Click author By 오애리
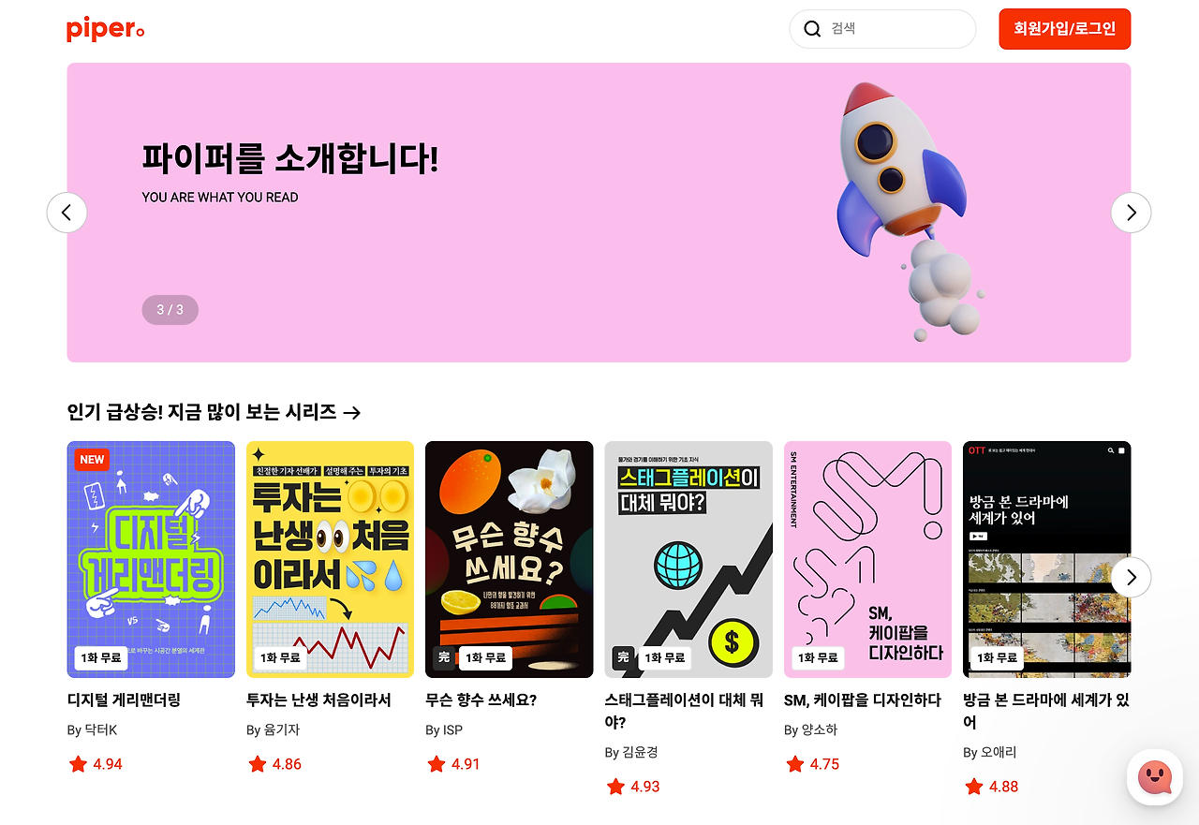1199x825 pixels. click(989, 753)
